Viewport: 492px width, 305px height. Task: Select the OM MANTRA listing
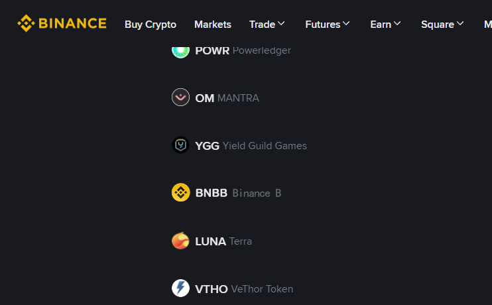pyautogui.click(x=227, y=98)
